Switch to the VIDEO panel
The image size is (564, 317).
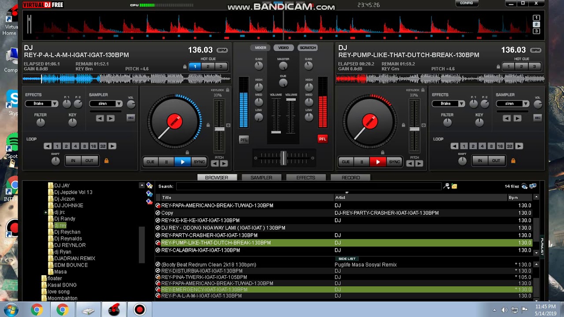283,48
